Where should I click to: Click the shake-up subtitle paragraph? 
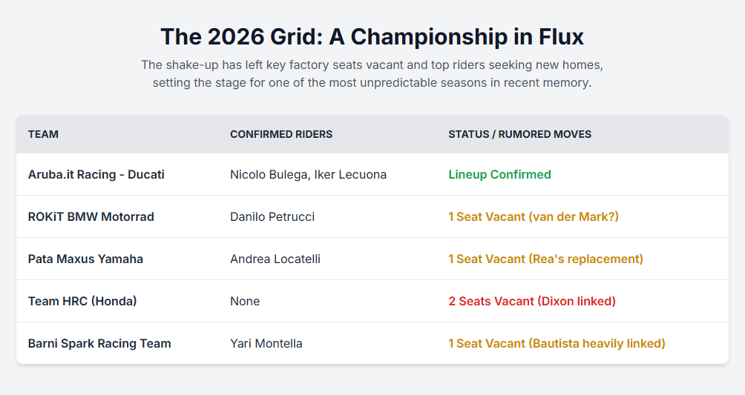coord(372,73)
